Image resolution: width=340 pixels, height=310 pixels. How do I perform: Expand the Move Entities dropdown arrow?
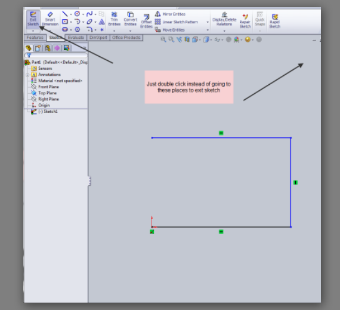point(208,30)
